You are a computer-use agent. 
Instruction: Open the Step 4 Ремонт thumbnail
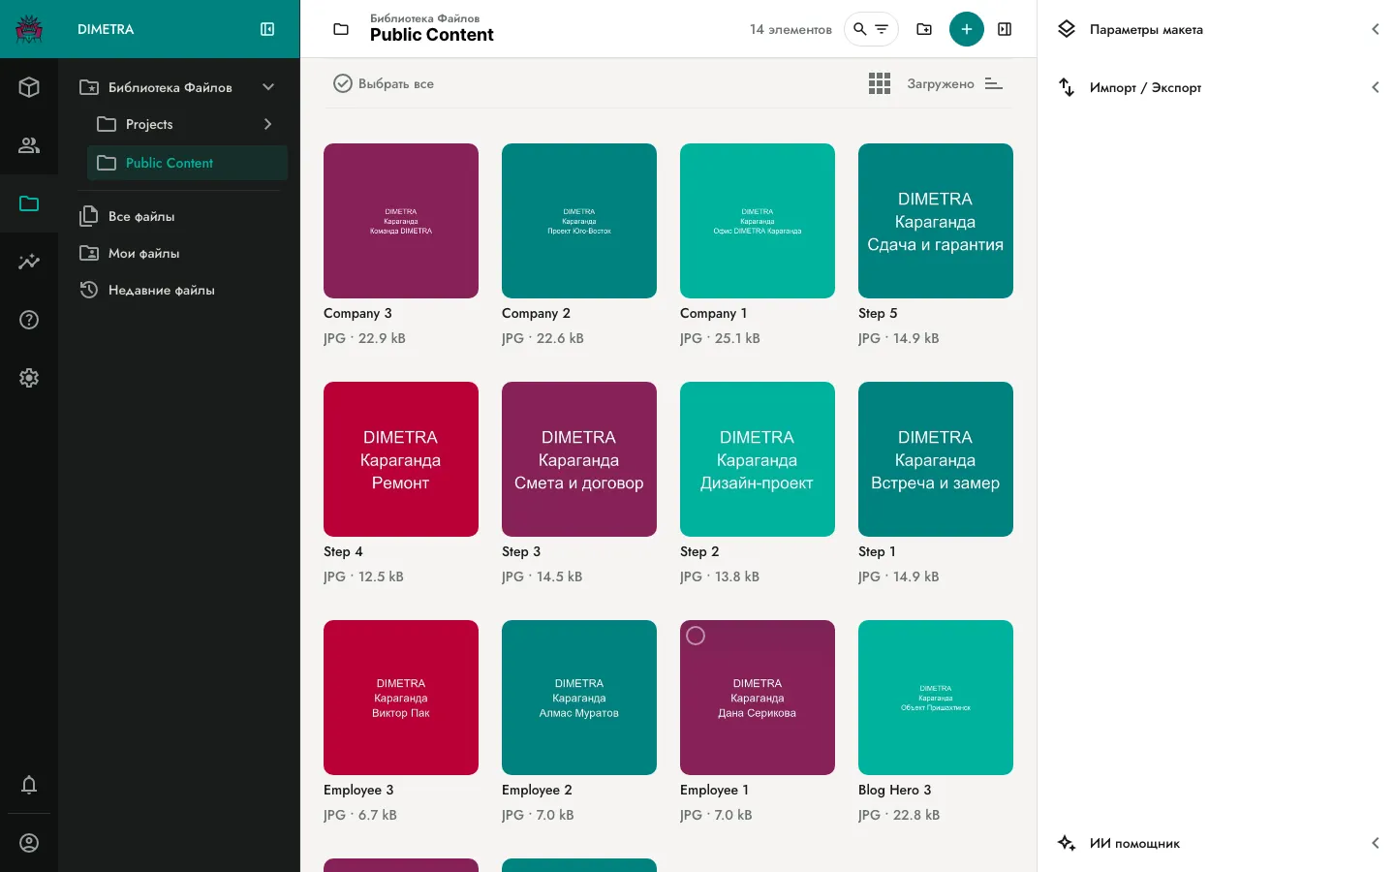pos(401,459)
